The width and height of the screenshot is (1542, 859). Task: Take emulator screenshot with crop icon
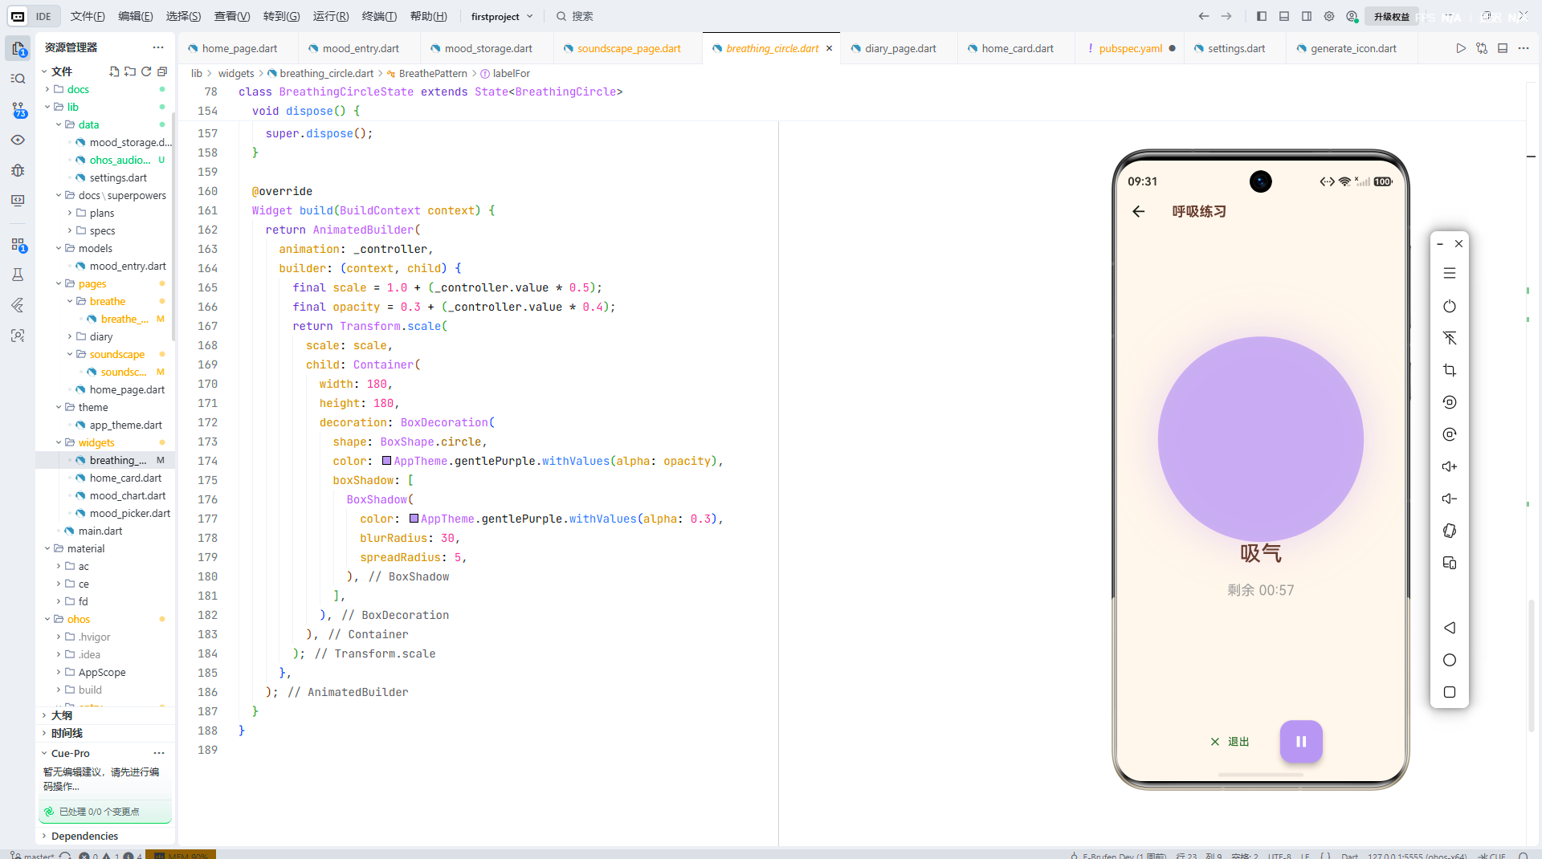[x=1449, y=370]
